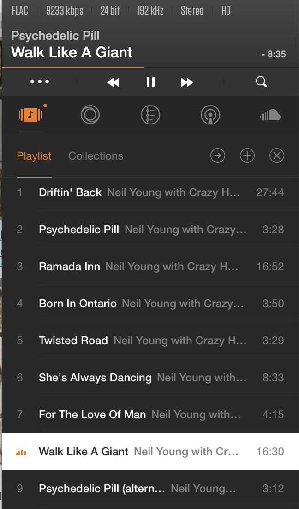The width and height of the screenshot is (299, 509).
Task: Select the Ramada Inn track
Action: (x=69, y=267)
